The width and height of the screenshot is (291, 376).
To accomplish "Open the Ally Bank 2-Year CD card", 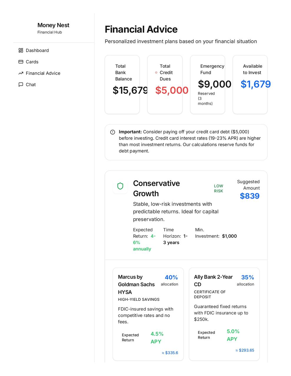I will (x=224, y=314).
